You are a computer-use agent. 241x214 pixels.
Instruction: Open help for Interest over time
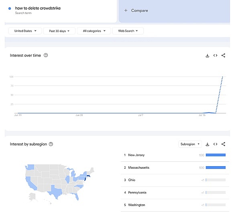[46, 55]
